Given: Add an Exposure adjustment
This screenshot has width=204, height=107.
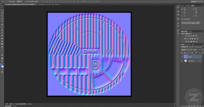Looking at the screenshot, I should tap(194, 36).
